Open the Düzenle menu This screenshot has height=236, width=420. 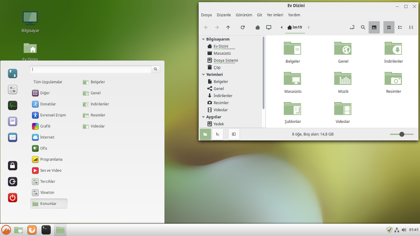pyautogui.click(x=224, y=15)
